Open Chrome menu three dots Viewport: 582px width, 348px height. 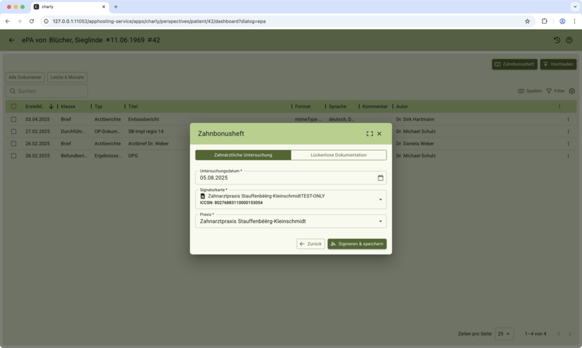(x=574, y=21)
